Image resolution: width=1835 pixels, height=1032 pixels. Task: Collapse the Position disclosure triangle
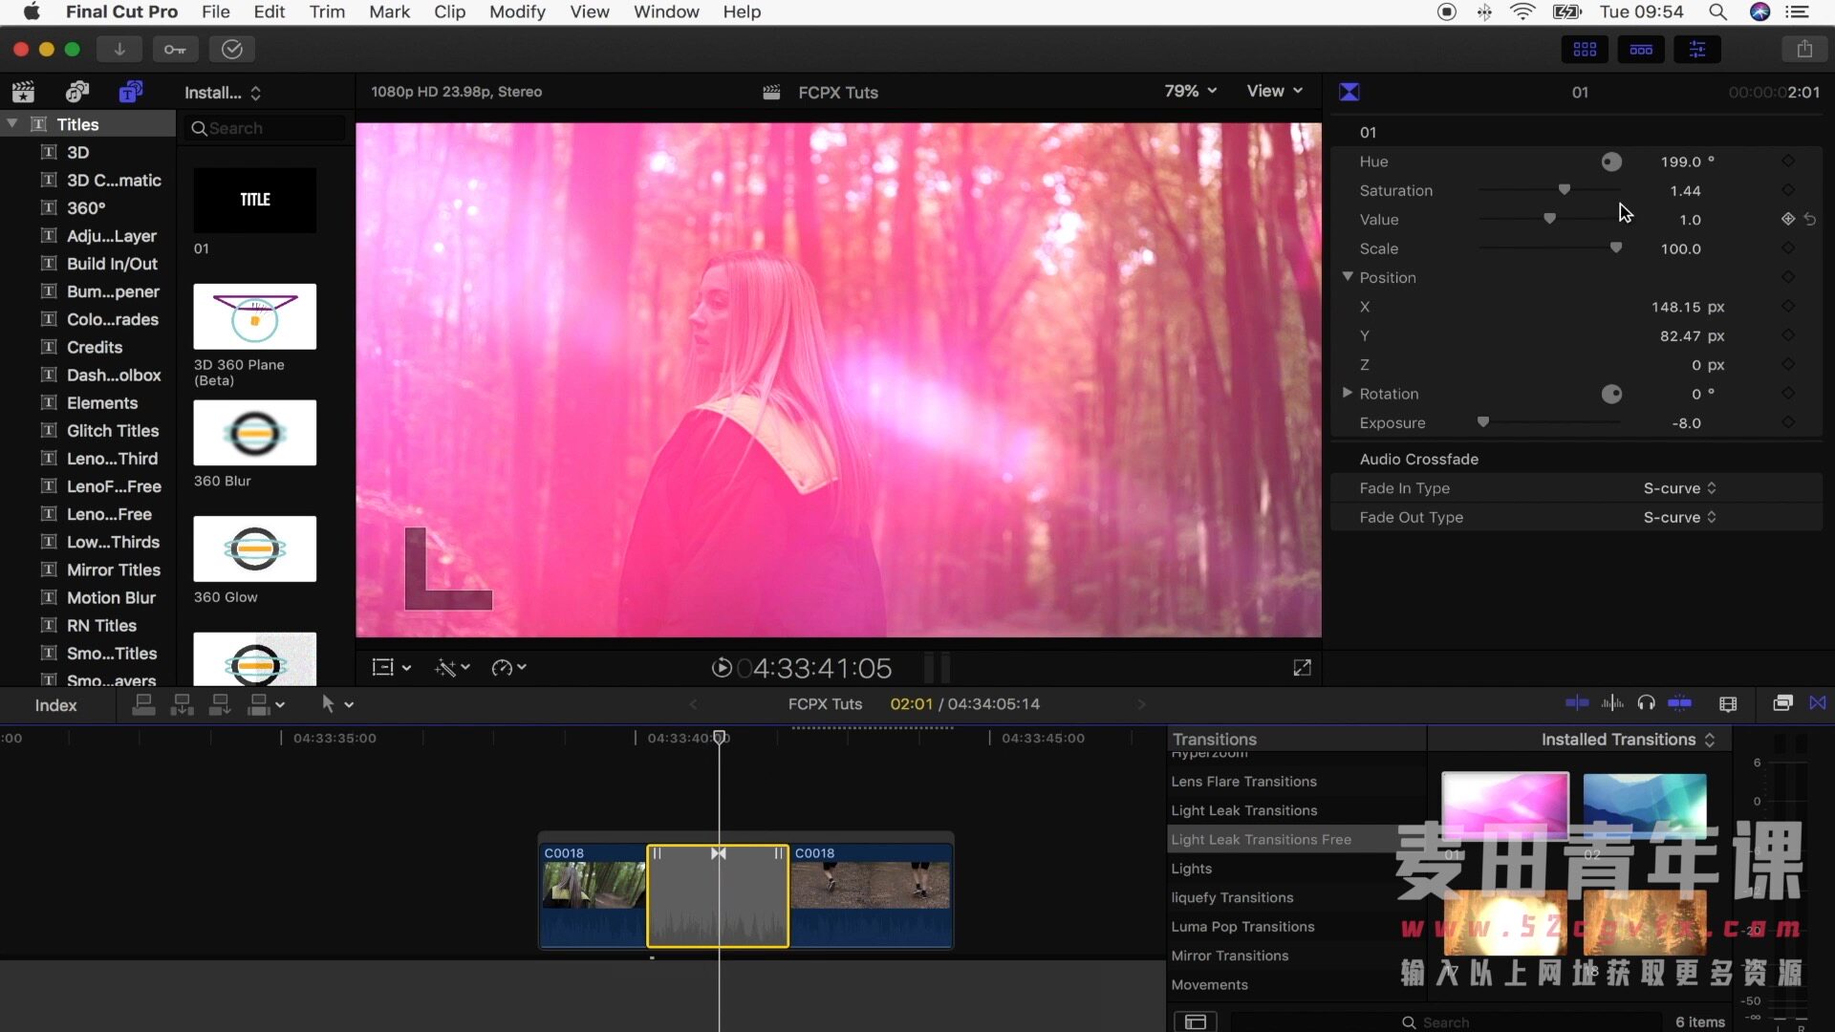pos(1348,277)
